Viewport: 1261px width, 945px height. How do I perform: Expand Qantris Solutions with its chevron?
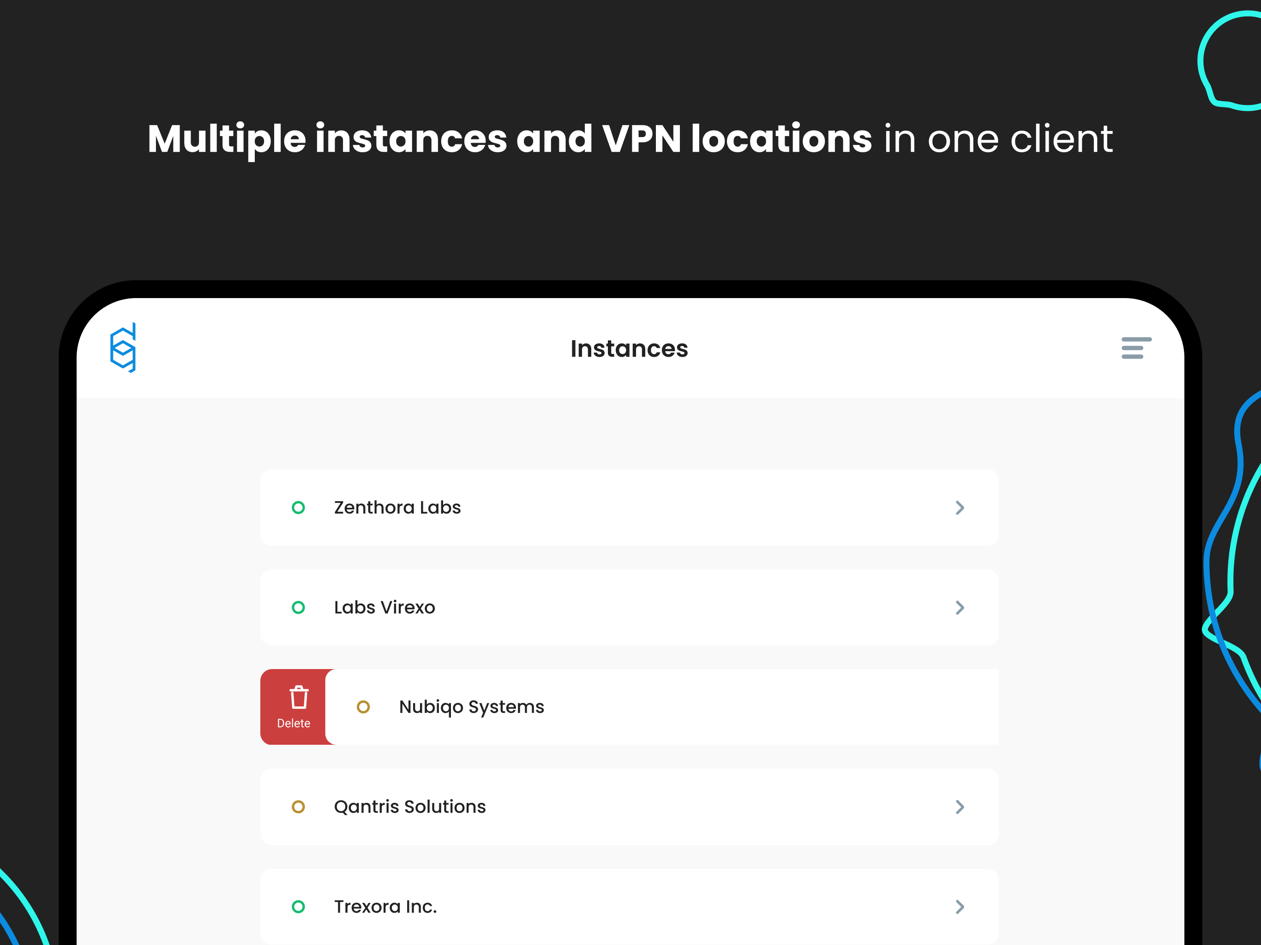coord(960,807)
